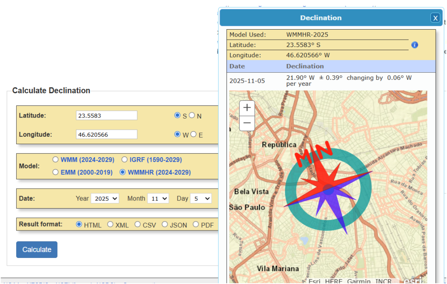Select the N latitude hemisphere
The height and width of the screenshot is (284, 447).
tap(192, 115)
